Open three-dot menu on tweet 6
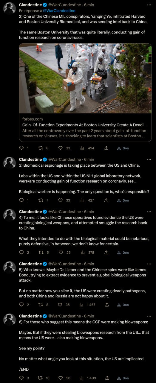The width and height of the screenshot is (156, 383). (149, 316)
